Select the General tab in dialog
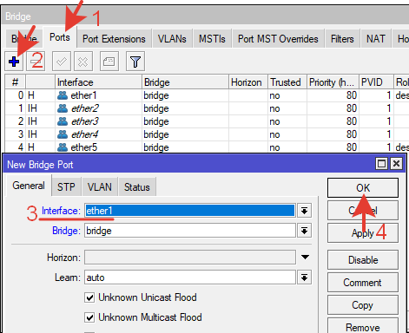 [29, 186]
